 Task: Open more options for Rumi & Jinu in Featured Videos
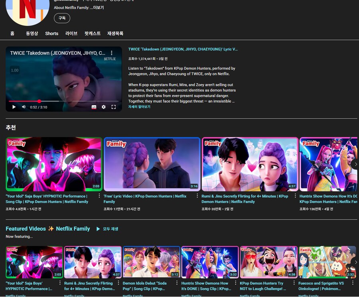118,283
